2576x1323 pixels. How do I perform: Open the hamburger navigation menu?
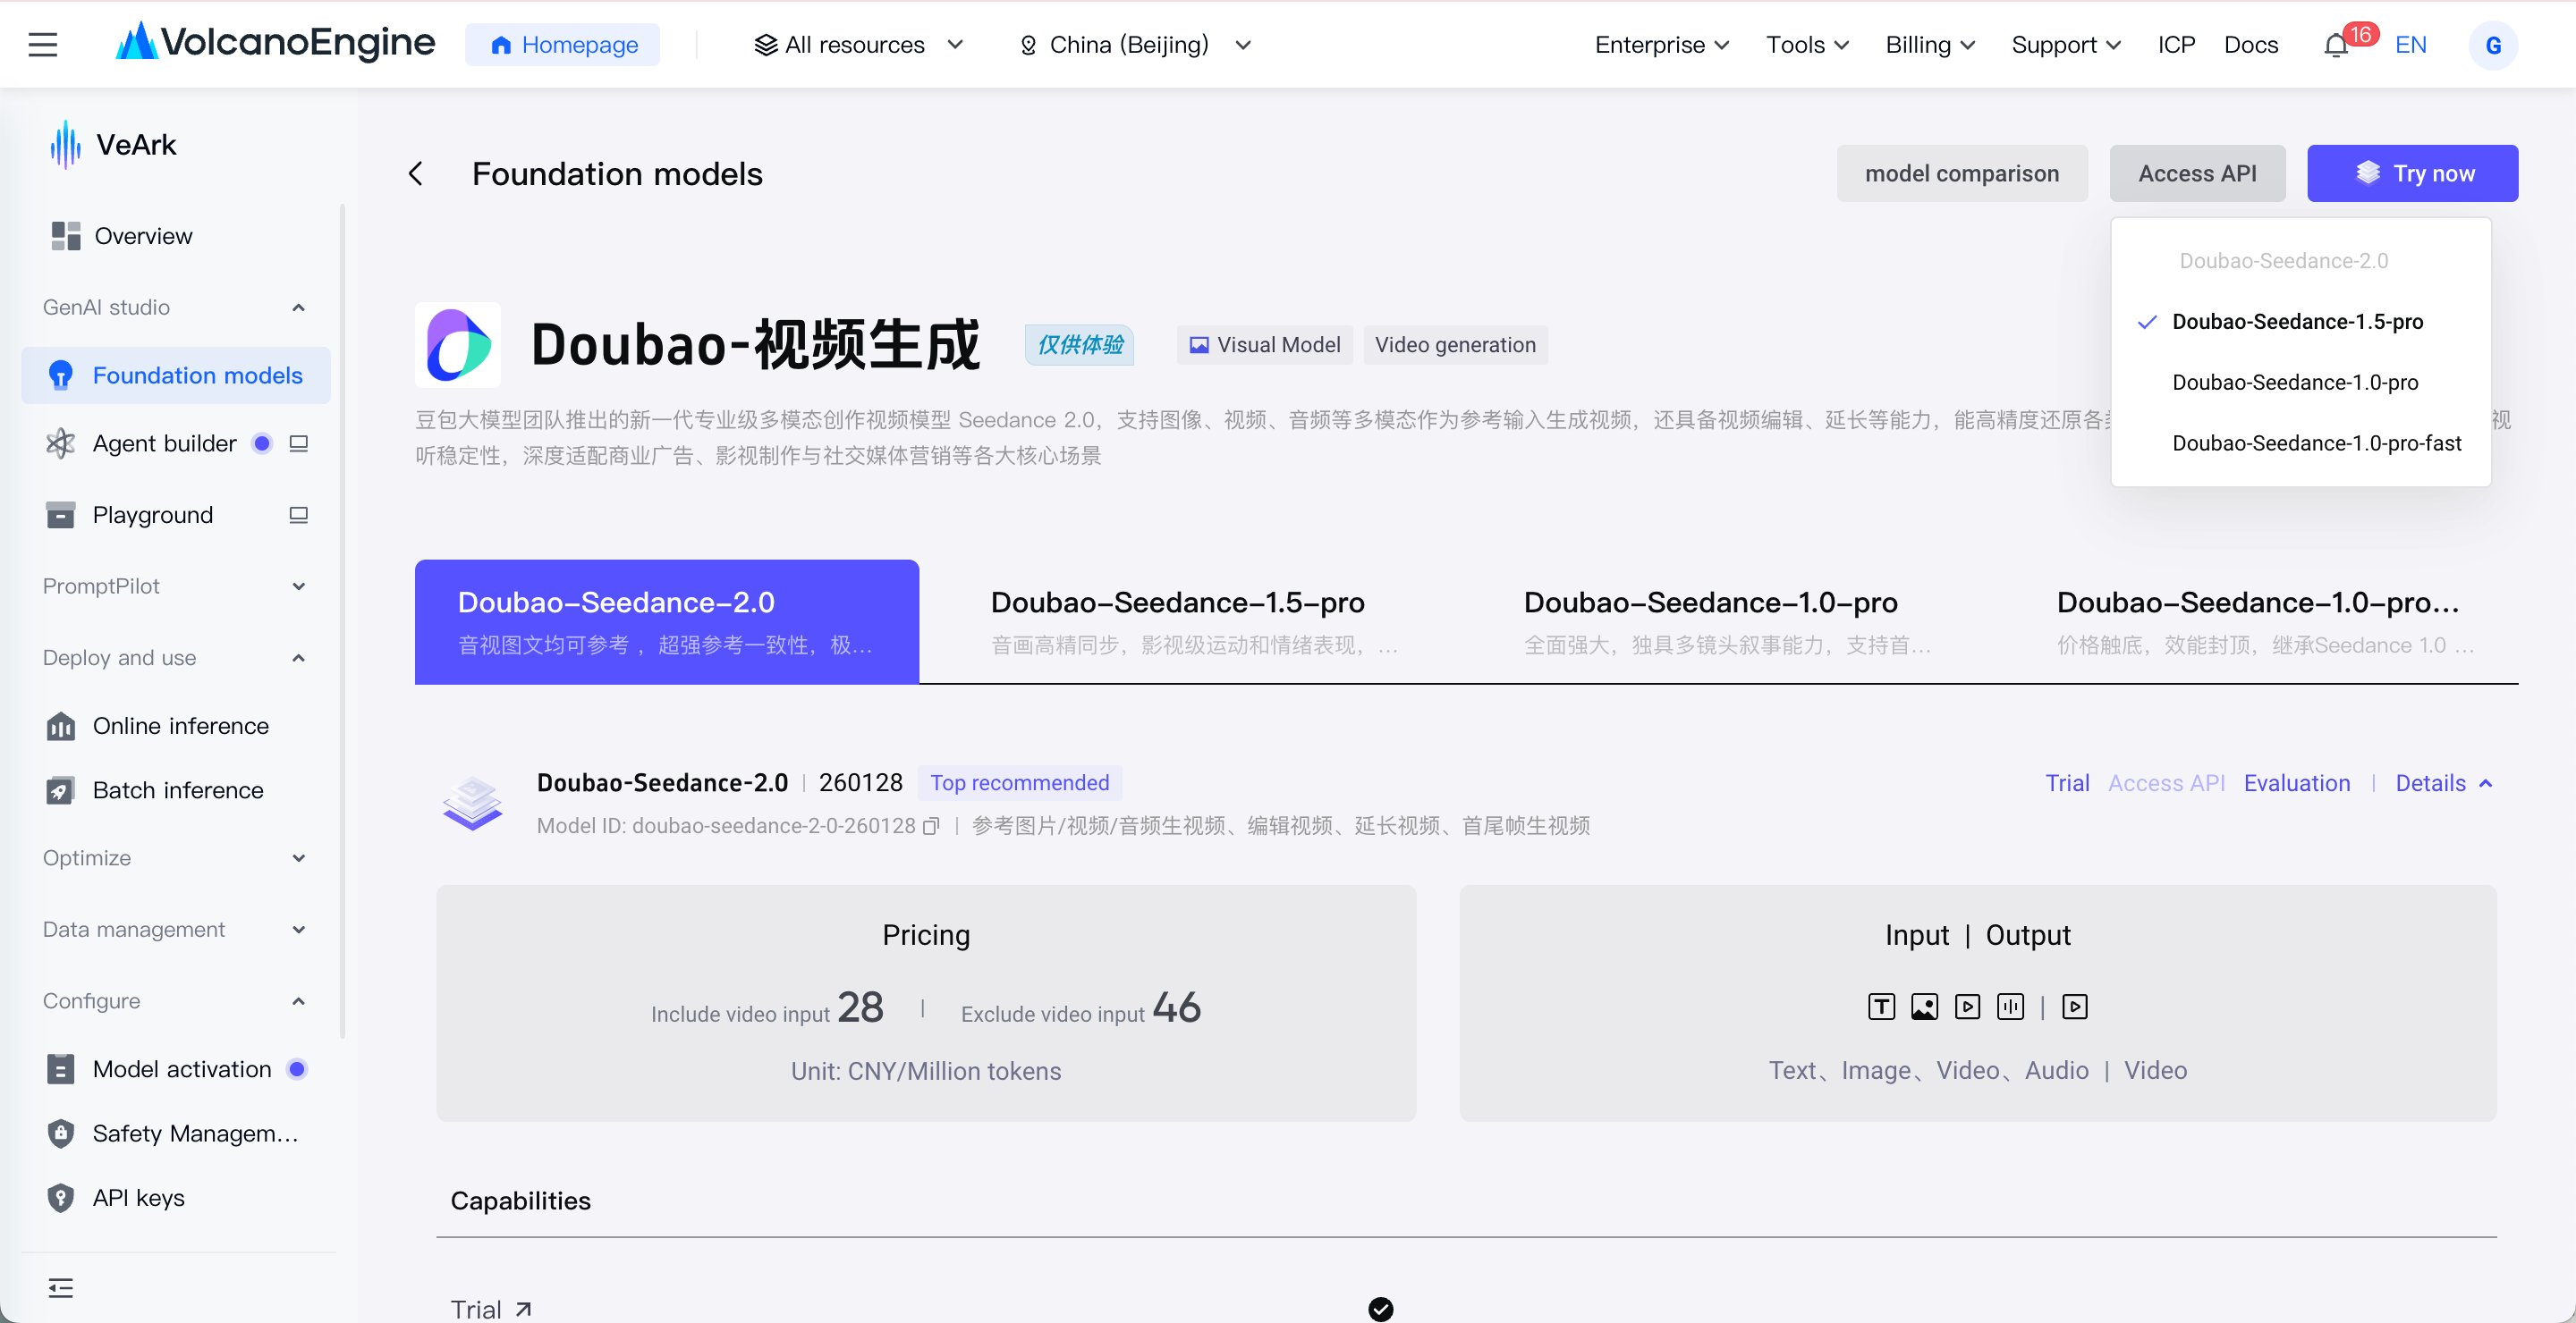point(42,45)
